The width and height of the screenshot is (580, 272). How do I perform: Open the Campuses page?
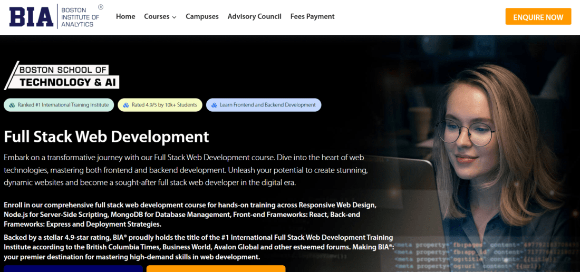point(202,16)
